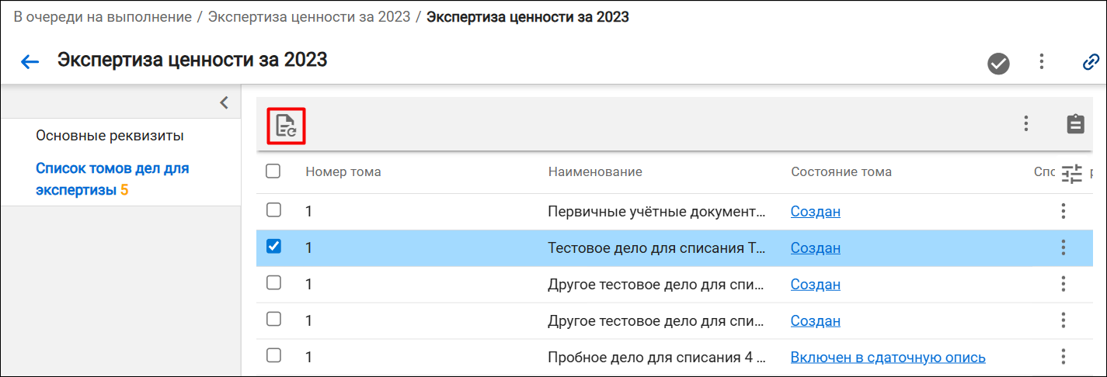Click the round checkmark icon in the header
Screen dimensions: 1107x377
(x=998, y=63)
